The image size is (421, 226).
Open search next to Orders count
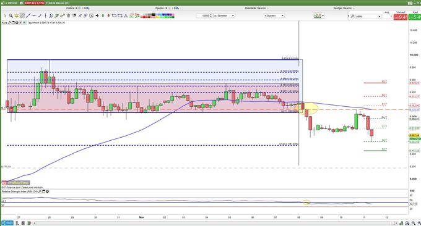[x=87, y=8]
